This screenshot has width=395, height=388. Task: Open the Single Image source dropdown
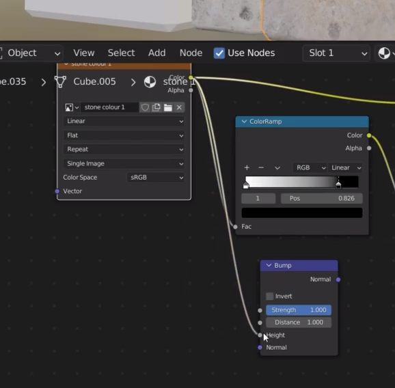point(124,164)
